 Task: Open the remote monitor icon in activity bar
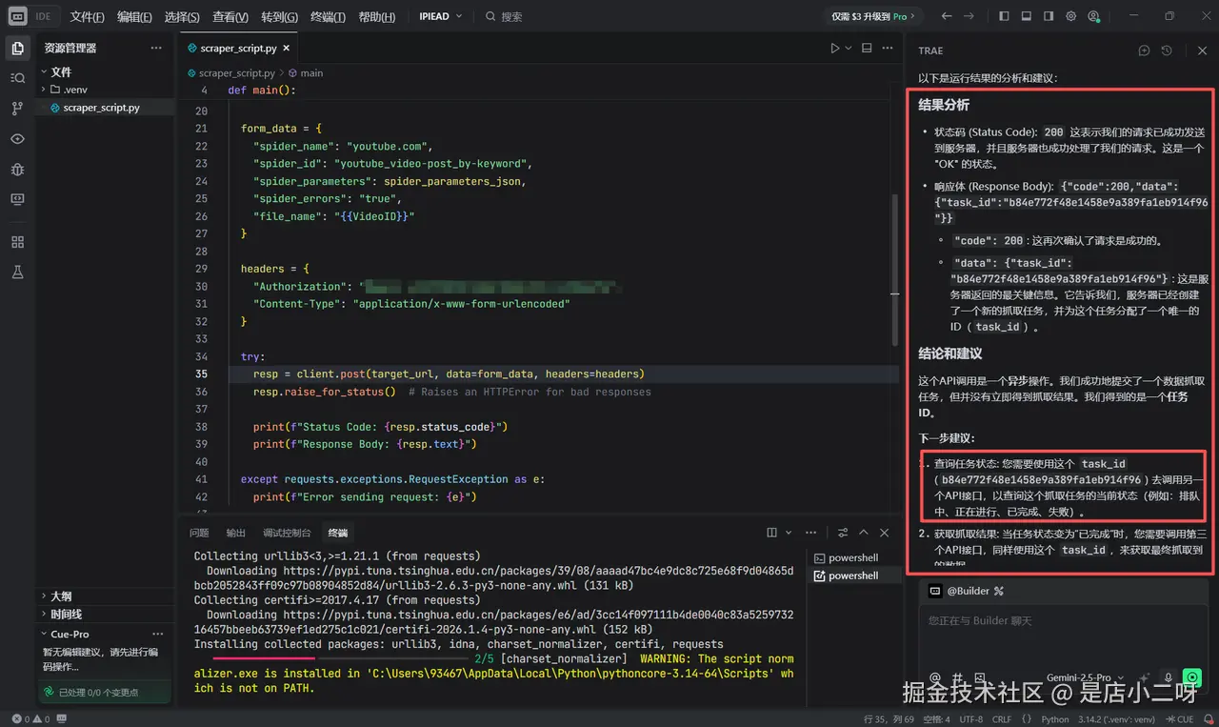coord(17,199)
